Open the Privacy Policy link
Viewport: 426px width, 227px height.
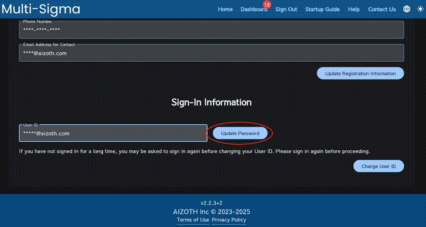(229, 220)
